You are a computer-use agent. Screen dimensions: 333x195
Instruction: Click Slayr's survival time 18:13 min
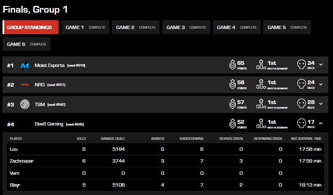pos(310,185)
